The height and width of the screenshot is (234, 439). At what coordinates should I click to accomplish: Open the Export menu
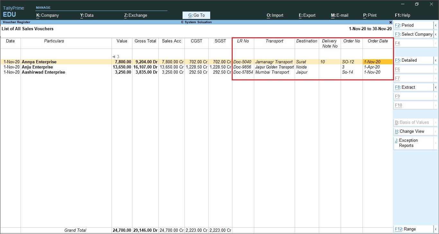(307, 15)
